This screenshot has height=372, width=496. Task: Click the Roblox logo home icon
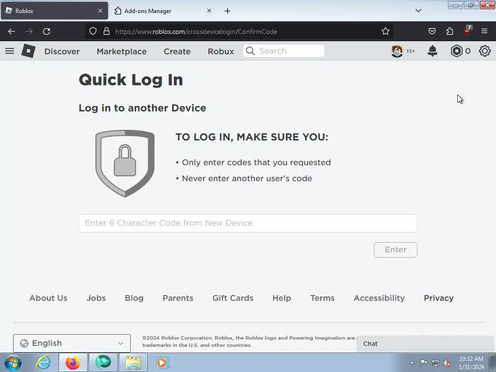29,51
